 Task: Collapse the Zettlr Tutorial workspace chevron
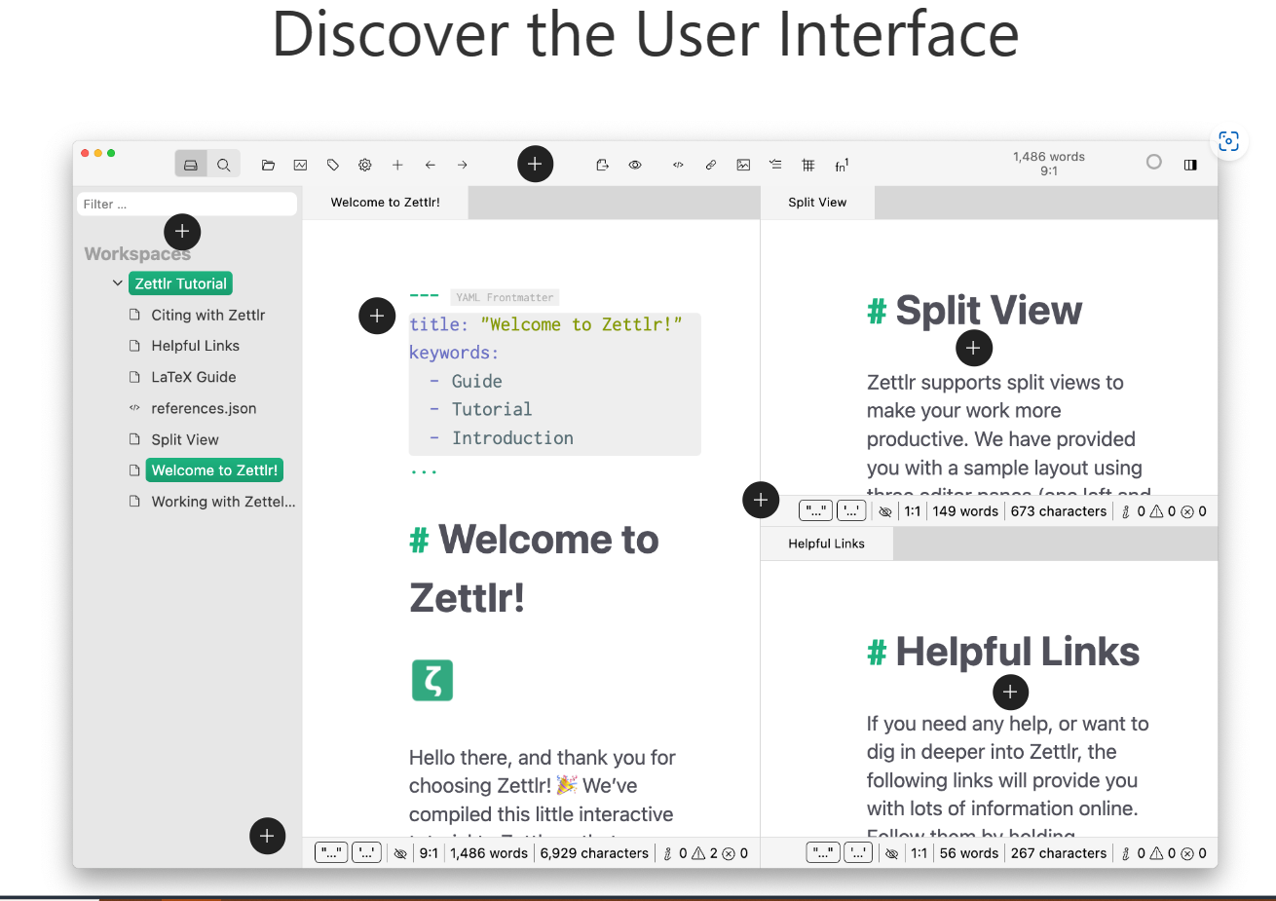pos(118,283)
